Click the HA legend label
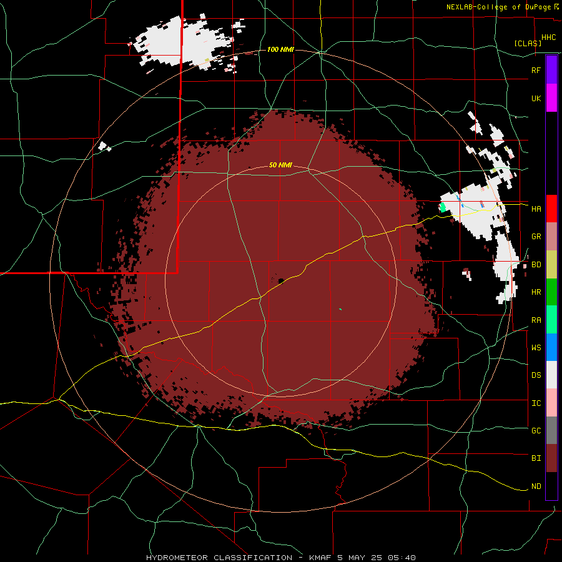Image resolution: width=562 pixels, height=562 pixels. click(536, 209)
